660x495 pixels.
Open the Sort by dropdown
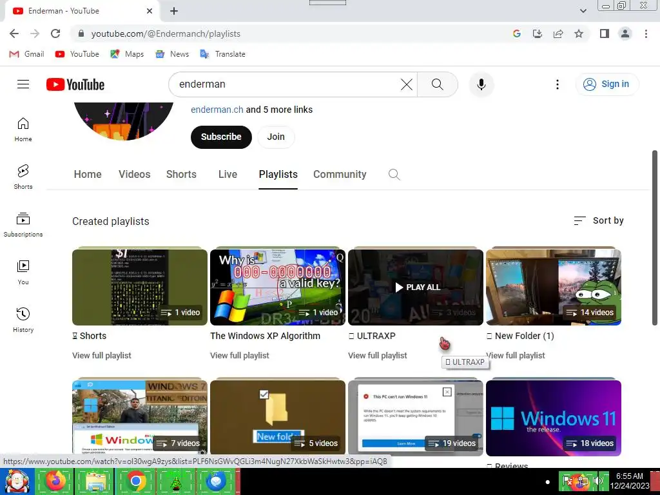click(x=599, y=220)
